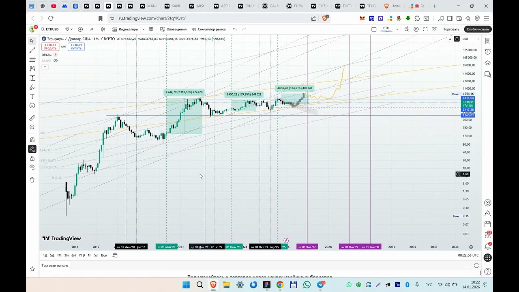Open notifications bell in right sidebar

pos(488,246)
